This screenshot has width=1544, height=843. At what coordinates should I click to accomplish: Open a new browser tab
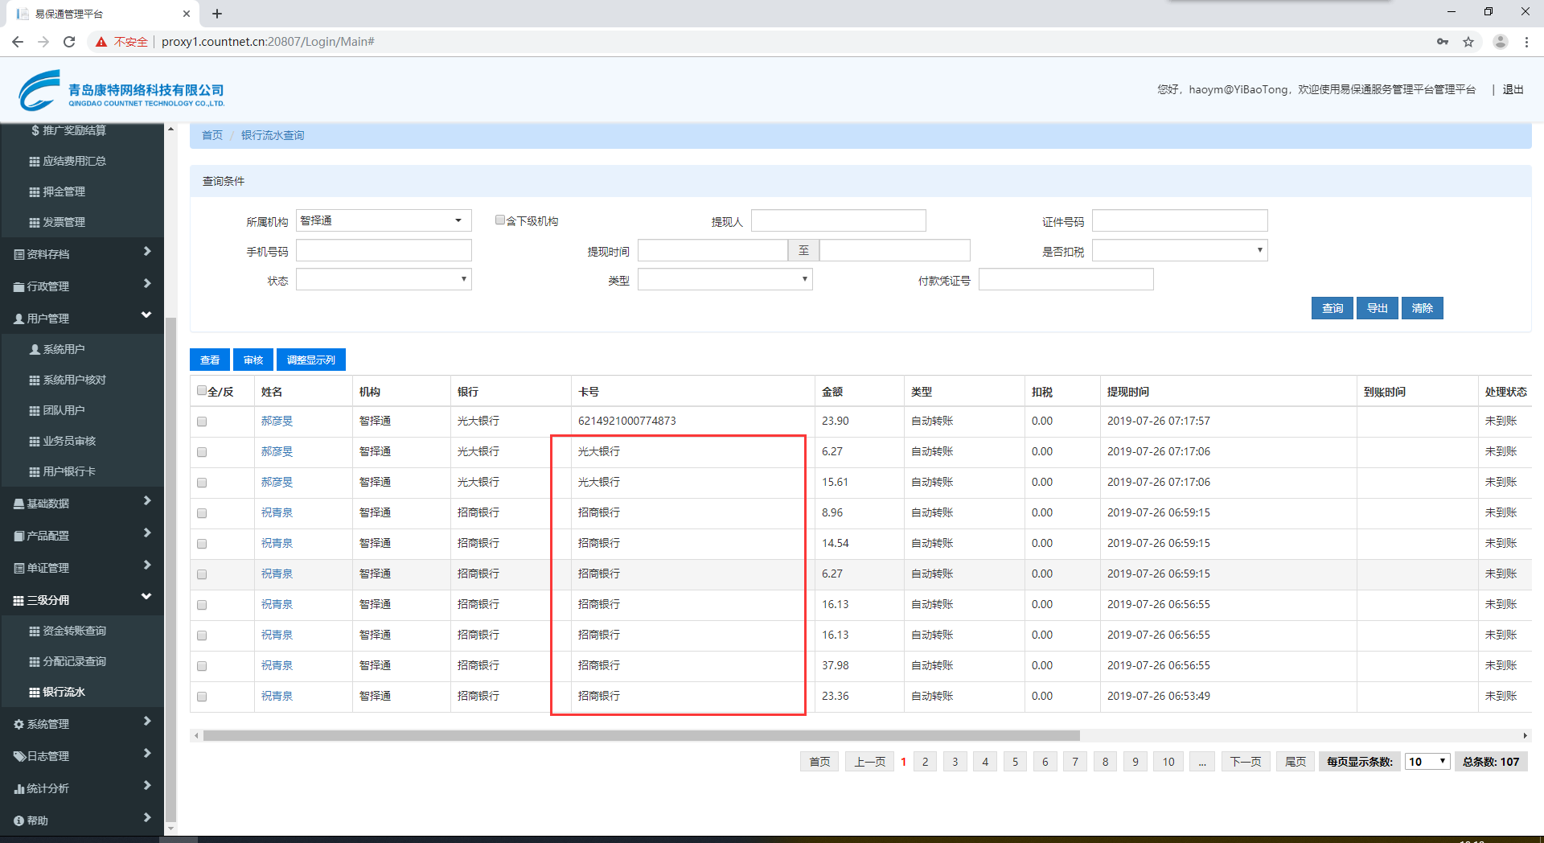(x=217, y=14)
